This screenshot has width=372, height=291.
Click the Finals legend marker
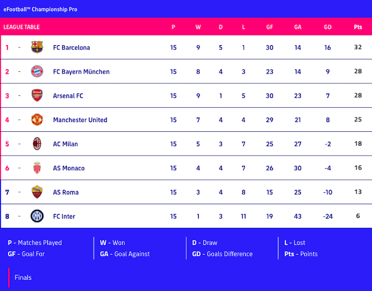coord(9,277)
